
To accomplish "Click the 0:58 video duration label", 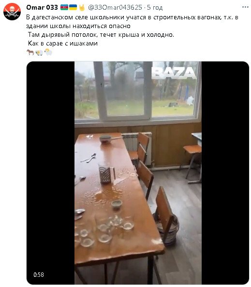I will (x=39, y=275).
